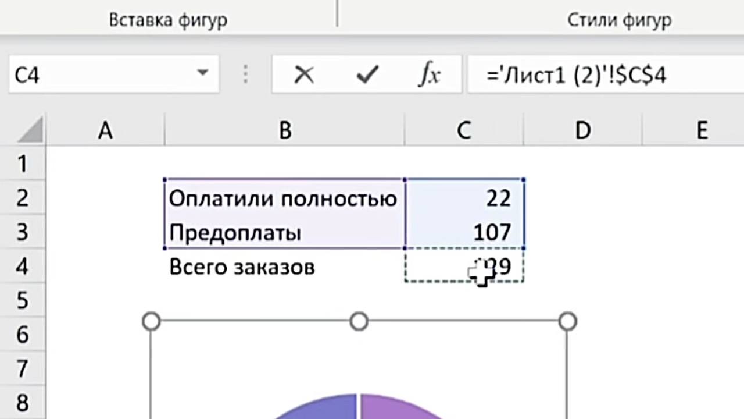Viewport: 744px width, 419px height.
Task: Click the 'Вставка фигур' ribbon group label
Action: point(168,20)
